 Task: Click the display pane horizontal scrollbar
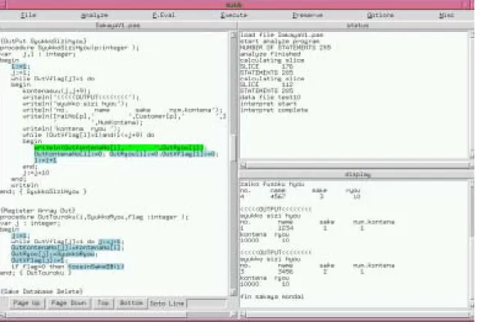(x=357, y=315)
